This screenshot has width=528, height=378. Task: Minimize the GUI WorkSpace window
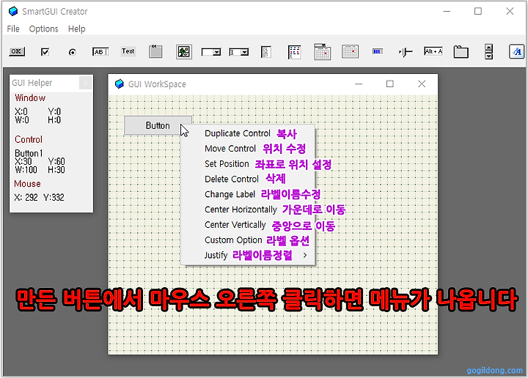[359, 84]
